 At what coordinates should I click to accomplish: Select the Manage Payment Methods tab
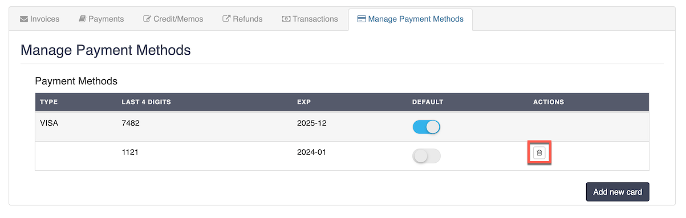[410, 19]
